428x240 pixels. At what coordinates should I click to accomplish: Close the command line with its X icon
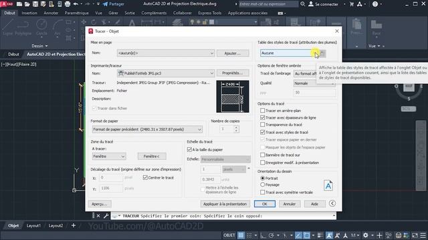pyautogui.click(x=98, y=216)
